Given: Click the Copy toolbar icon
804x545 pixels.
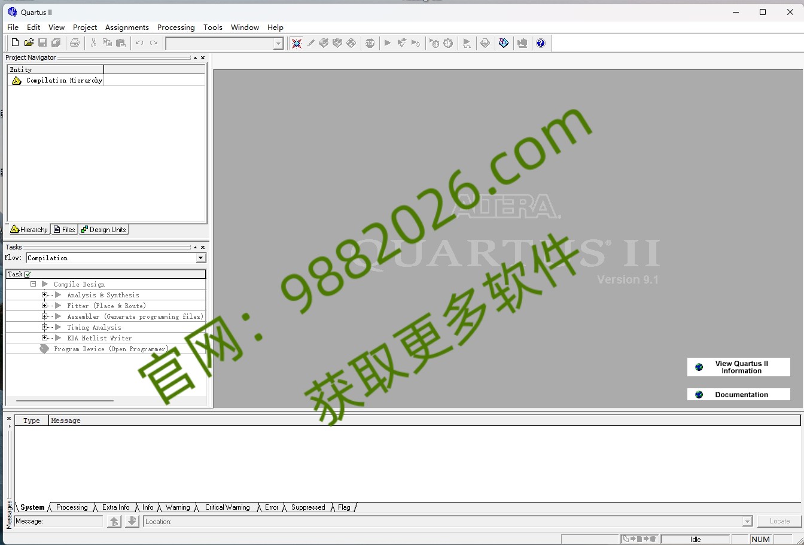Looking at the screenshot, I should point(107,43).
